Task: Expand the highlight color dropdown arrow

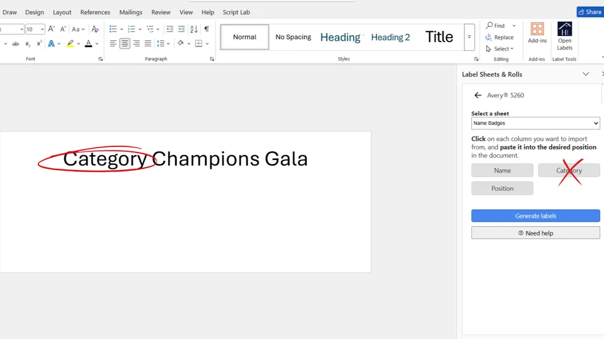Action: pyautogui.click(x=79, y=44)
